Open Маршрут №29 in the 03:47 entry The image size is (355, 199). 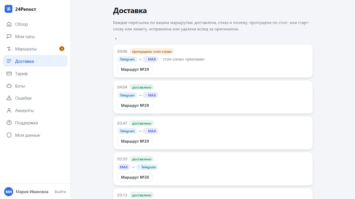(x=135, y=141)
